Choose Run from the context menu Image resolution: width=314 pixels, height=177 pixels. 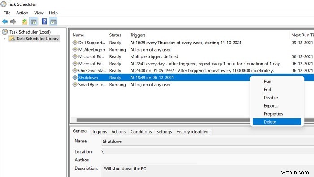point(277,82)
